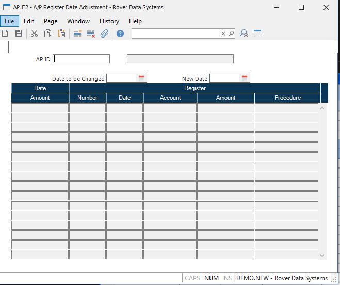Click the magnifier search icon in toolbar

click(231, 33)
